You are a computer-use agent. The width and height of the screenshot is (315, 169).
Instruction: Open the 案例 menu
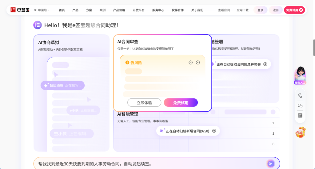(102, 10)
